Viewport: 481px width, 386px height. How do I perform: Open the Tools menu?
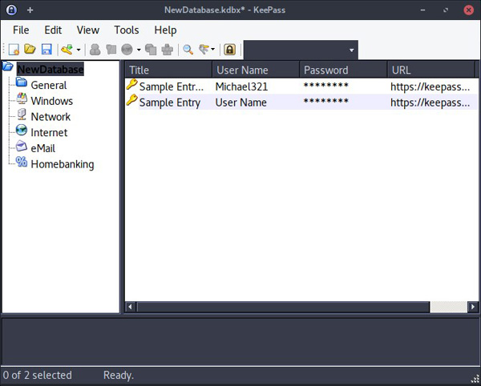(x=127, y=30)
